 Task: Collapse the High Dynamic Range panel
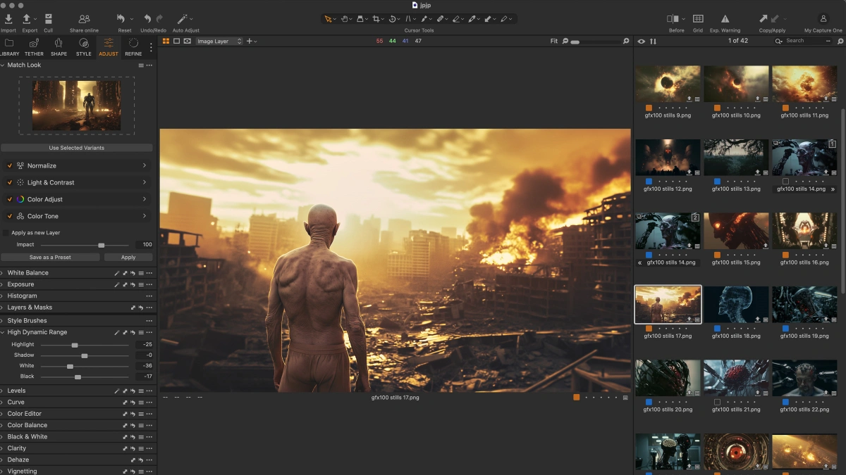[2, 332]
